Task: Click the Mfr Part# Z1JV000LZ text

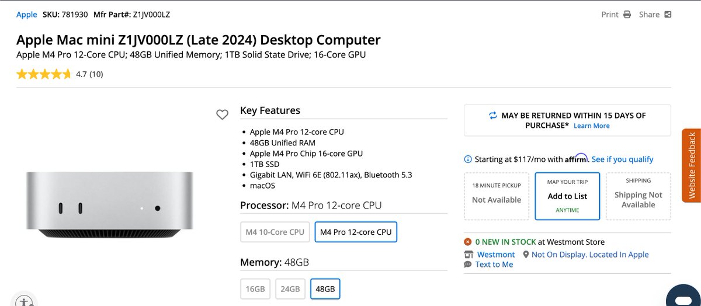Action: 132,15
